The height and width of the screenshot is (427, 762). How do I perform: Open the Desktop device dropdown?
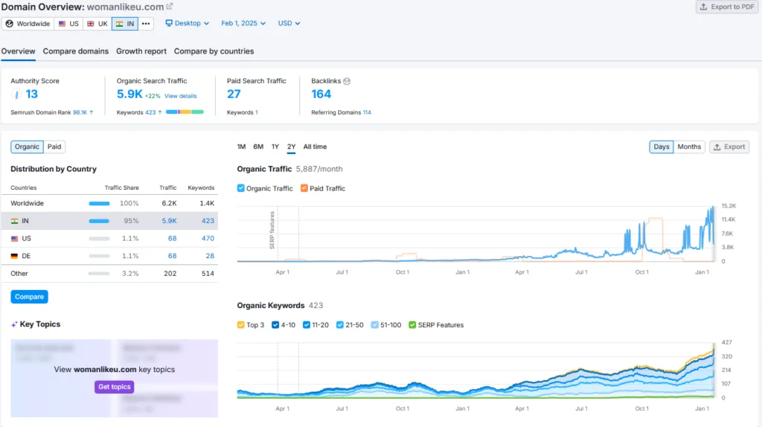187,23
